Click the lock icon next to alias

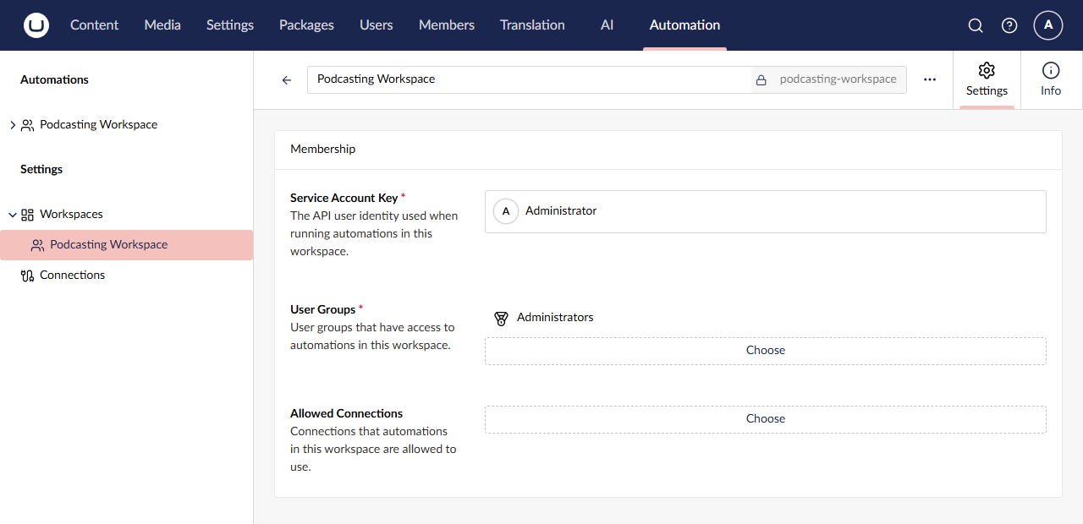coord(761,79)
